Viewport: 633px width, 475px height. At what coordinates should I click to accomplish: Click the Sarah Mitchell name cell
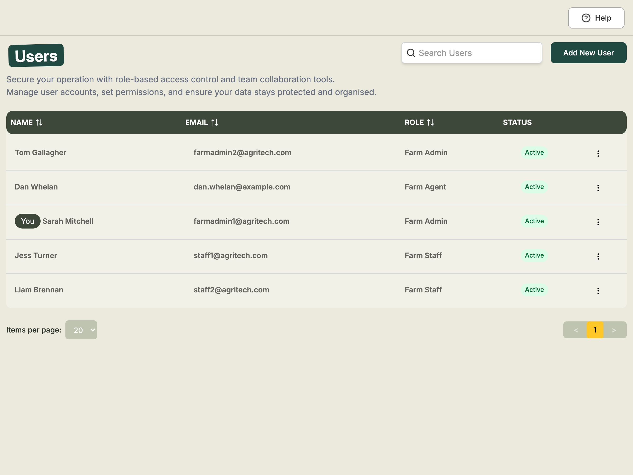[x=68, y=221]
